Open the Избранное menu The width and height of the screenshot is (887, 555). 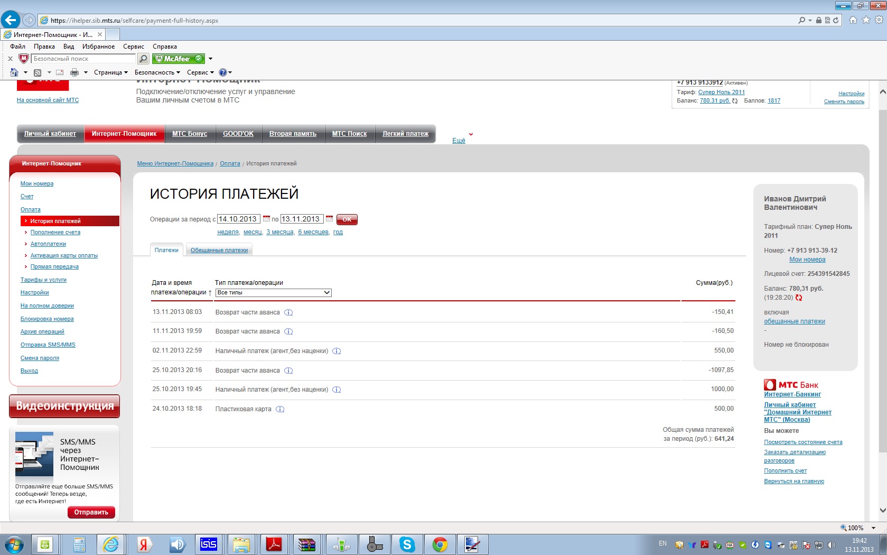[98, 47]
